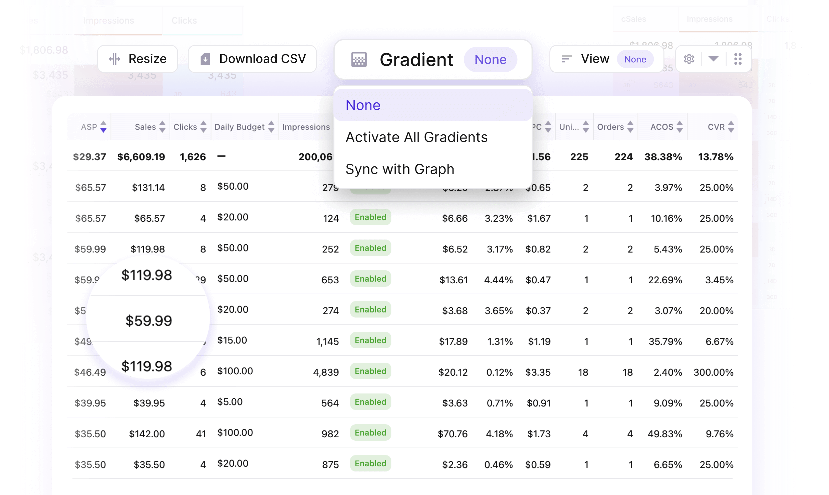Click Enabled badge in 564 impressions row
This screenshot has width=829, height=495.
pyautogui.click(x=370, y=402)
